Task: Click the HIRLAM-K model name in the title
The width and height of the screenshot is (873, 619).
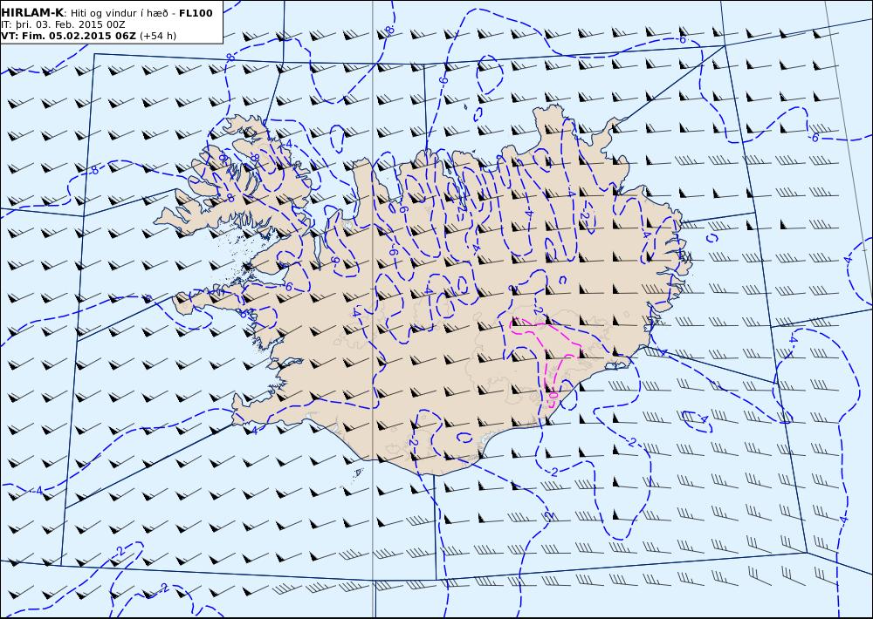Action: pyautogui.click(x=32, y=13)
